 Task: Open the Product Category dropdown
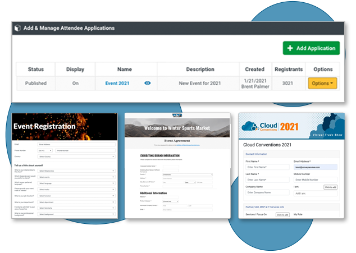(171, 201)
